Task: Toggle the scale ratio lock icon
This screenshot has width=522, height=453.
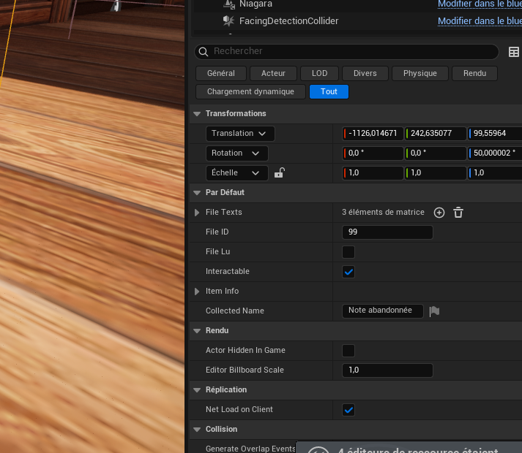Action: 279,173
